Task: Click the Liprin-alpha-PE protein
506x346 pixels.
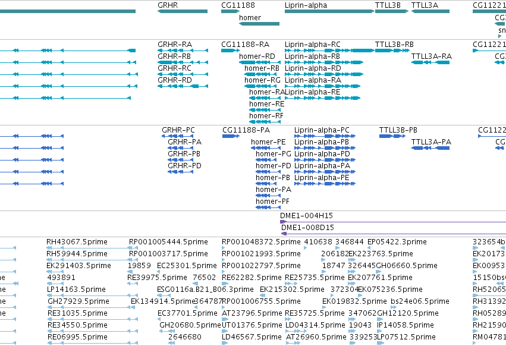Action: pos(325,184)
